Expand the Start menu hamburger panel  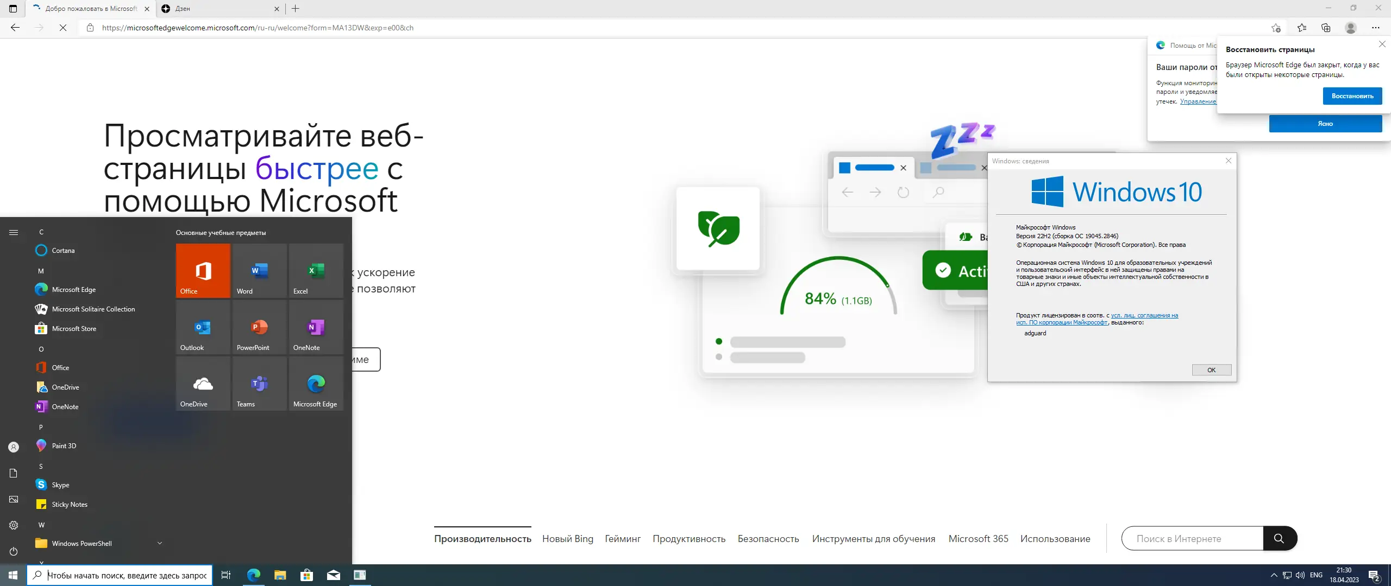click(x=14, y=232)
